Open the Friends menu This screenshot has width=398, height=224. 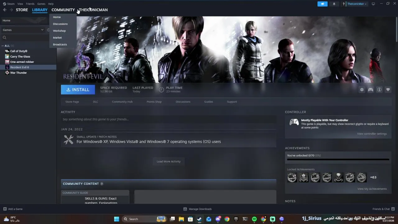click(x=30, y=4)
